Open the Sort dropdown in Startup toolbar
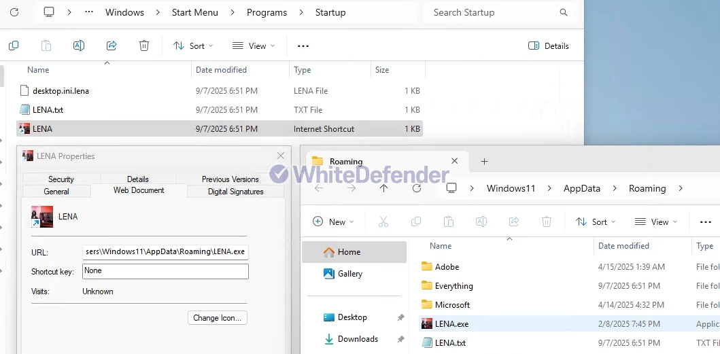The width and height of the screenshot is (720, 354). [x=193, y=46]
